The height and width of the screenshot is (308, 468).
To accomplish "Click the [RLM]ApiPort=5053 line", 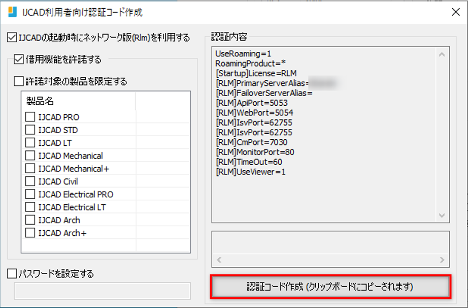I will [252, 103].
